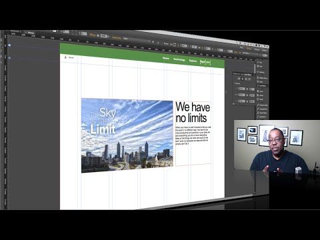
Task: Open the Text panel icon in right dock
Action: tap(260, 62)
